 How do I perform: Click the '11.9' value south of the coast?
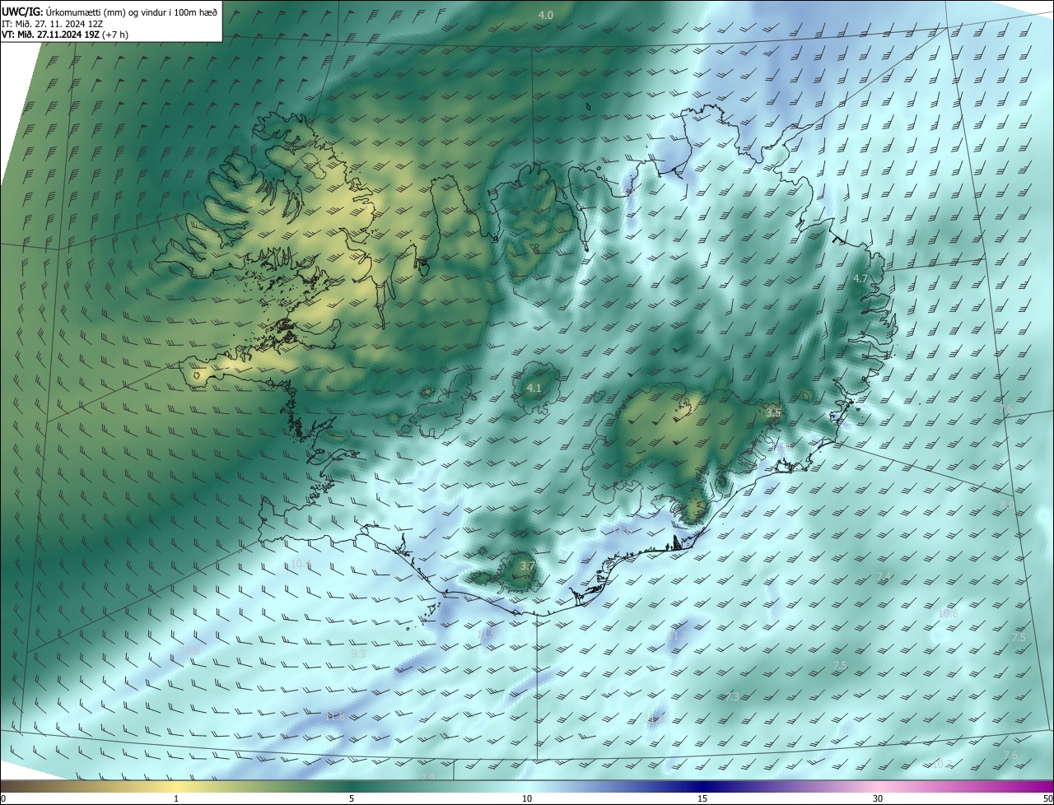[x=488, y=634]
